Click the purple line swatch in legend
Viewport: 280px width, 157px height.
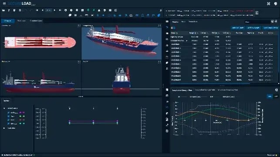22,113
